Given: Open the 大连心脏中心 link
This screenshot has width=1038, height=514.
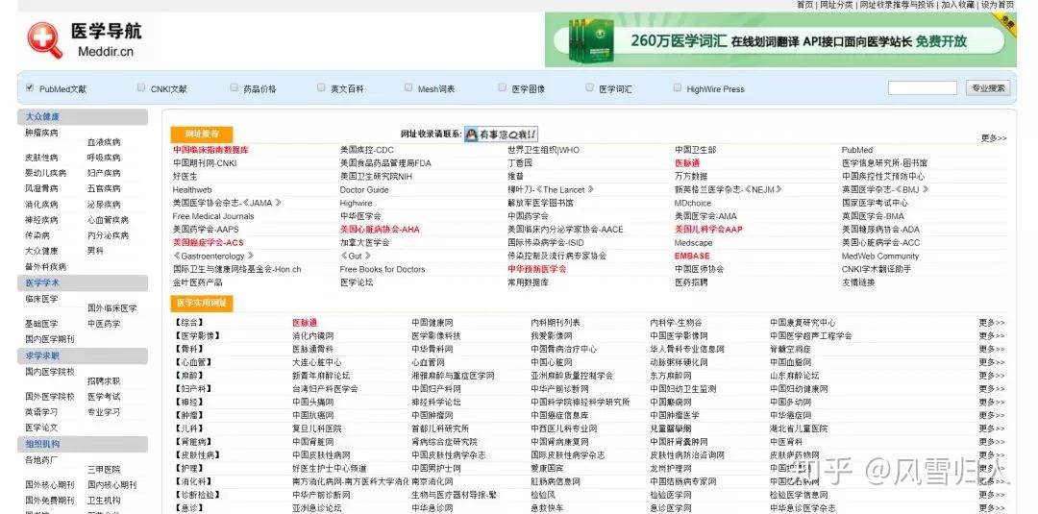Looking at the screenshot, I should [317, 362].
